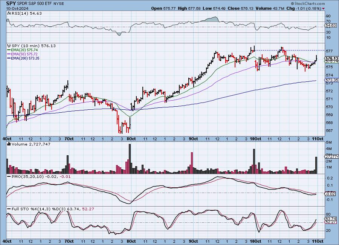Click the 'SPY (10 min) 576.13' legend label
This screenshot has width=339, height=245.
tap(34, 46)
